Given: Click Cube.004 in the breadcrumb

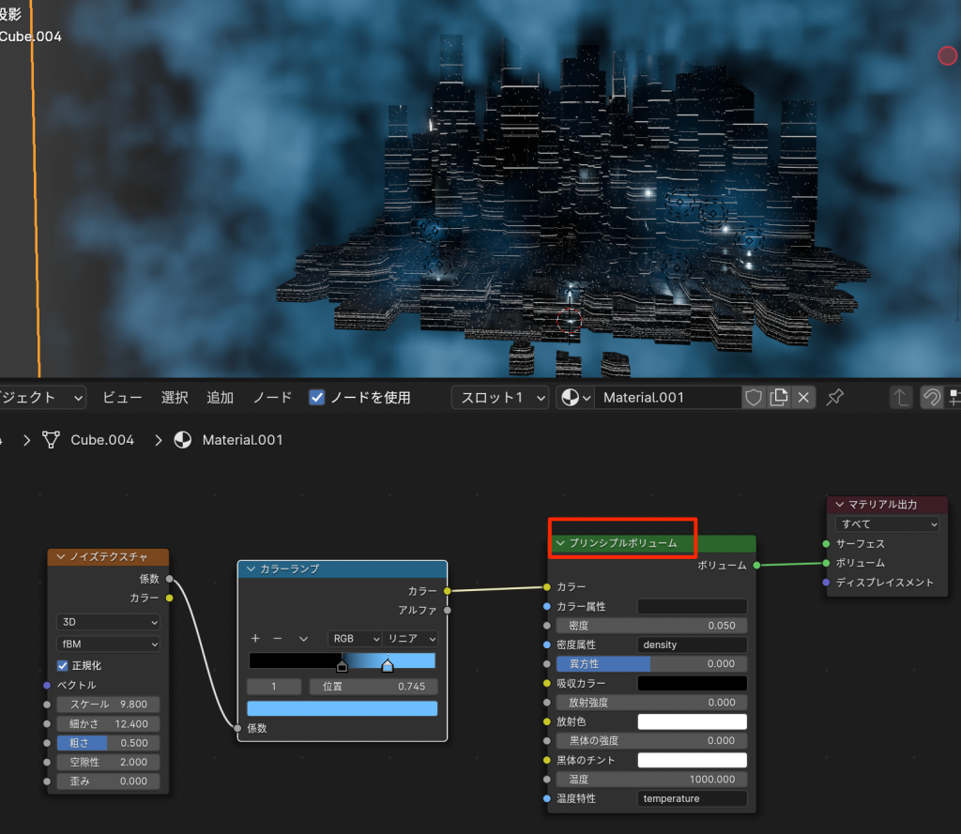Looking at the screenshot, I should tap(101, 440).
